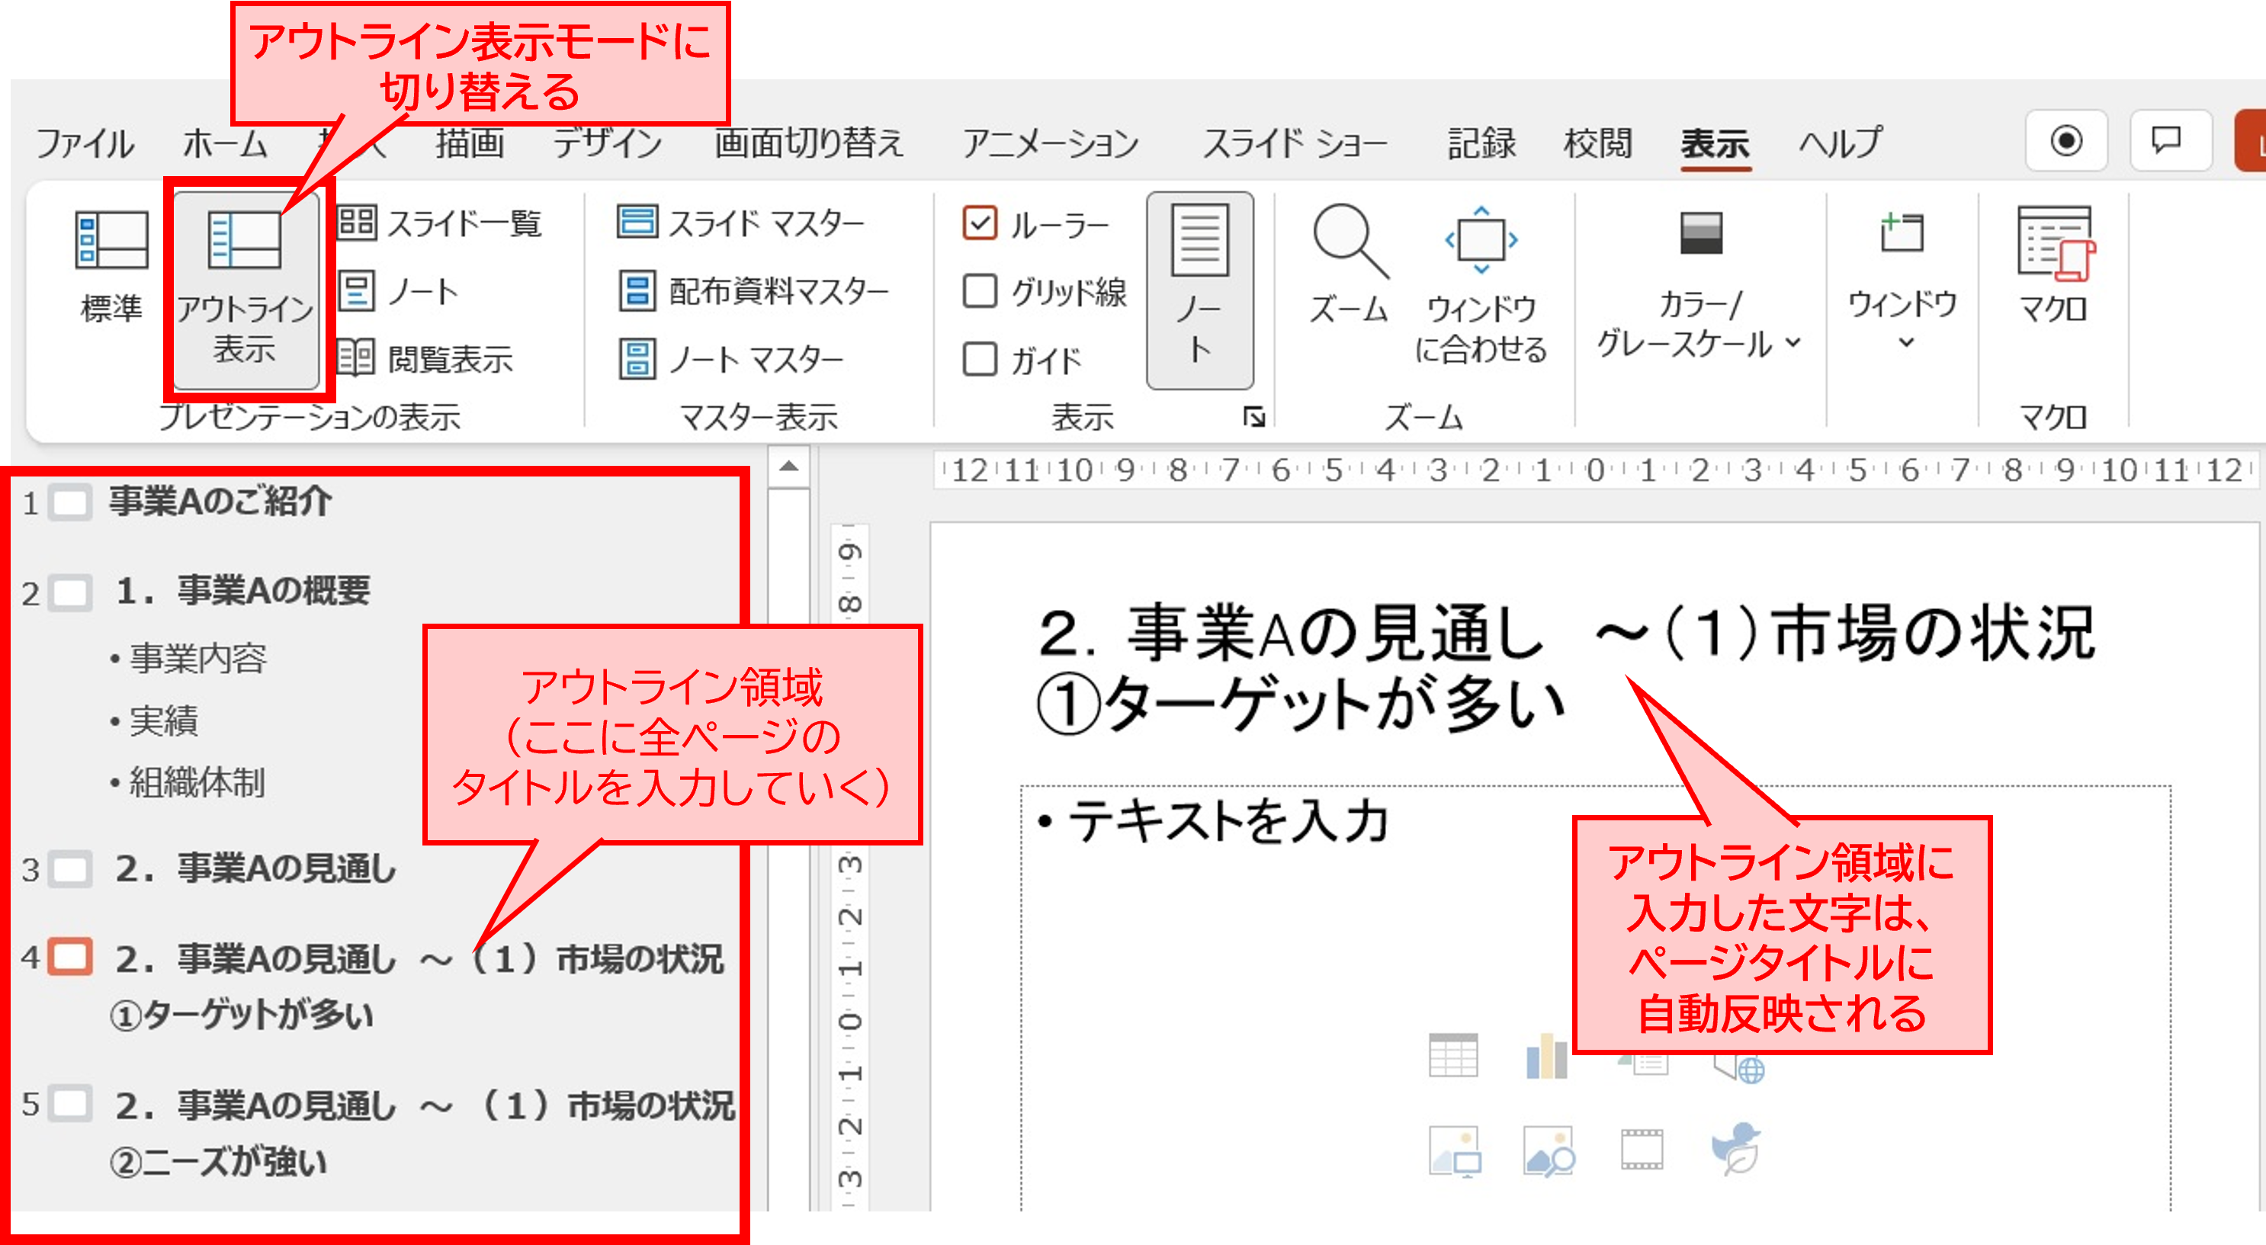The image size is (2266, 1245).
Task: Open the Design (デザイン) ribbon tab
Action: 607,143
